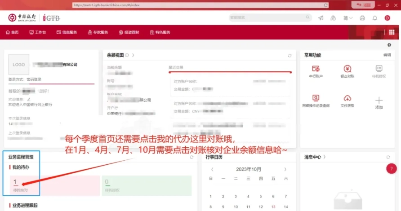Click the 余额视图 title
Image resolution: width=401 pixels, height=211 pixels.
(115, 55)
